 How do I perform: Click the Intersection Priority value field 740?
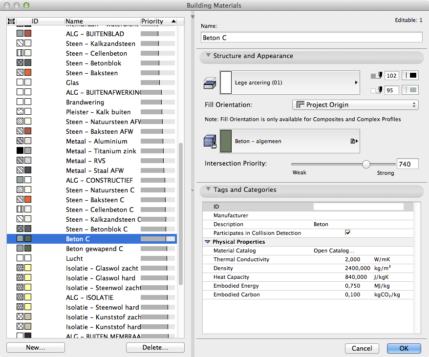pyautogui.click(x=408, y=164)
